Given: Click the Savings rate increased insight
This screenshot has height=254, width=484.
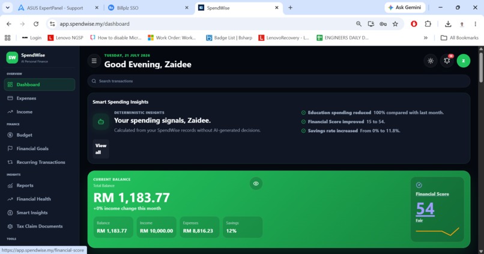Looking at the screenshot, I should pyautogui.click(x=351, y=131).
